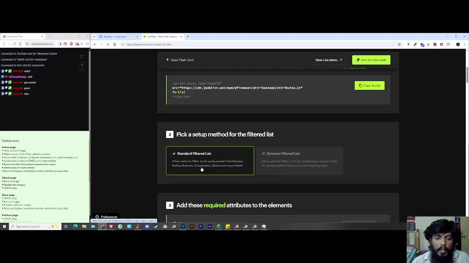Open the Chrome three-dot menu
Viewport: 469px width, 263px height.
coord(465,44)
